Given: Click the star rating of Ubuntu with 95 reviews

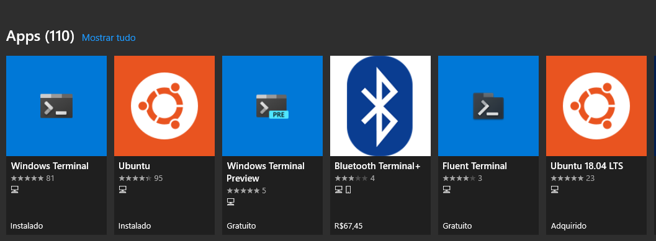Looking at the screenshot, I should (135, 178).
